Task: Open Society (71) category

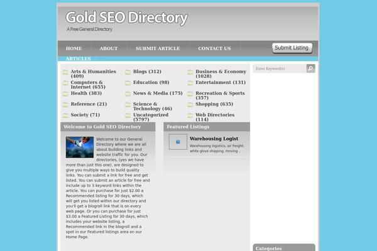Action: pos(85,115)
